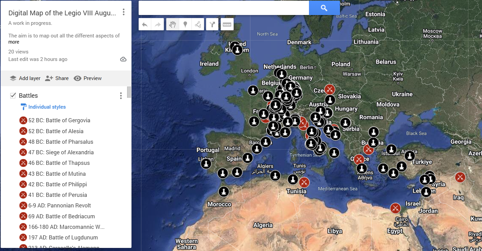
Task: Expand the map description with the more link
Action: [x=14, y=42]
